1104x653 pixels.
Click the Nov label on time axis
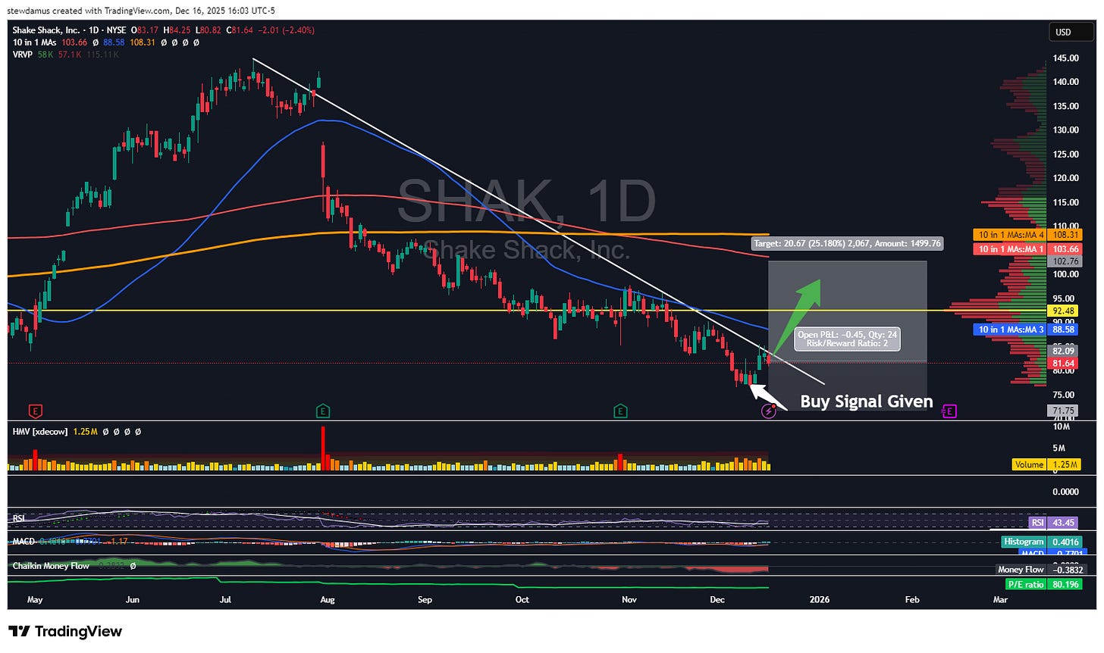(629, 600)
